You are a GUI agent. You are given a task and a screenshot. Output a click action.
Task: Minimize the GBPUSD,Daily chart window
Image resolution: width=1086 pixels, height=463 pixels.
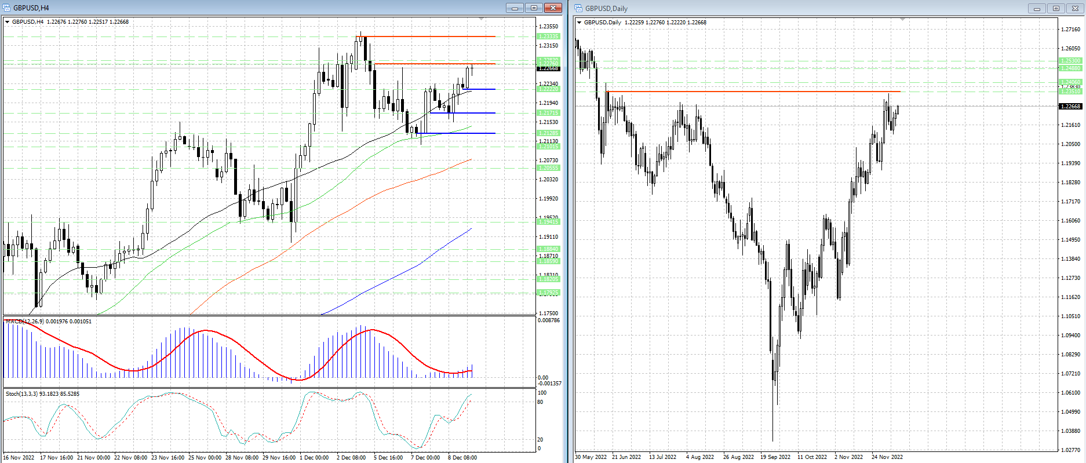tap(1037, 8)
